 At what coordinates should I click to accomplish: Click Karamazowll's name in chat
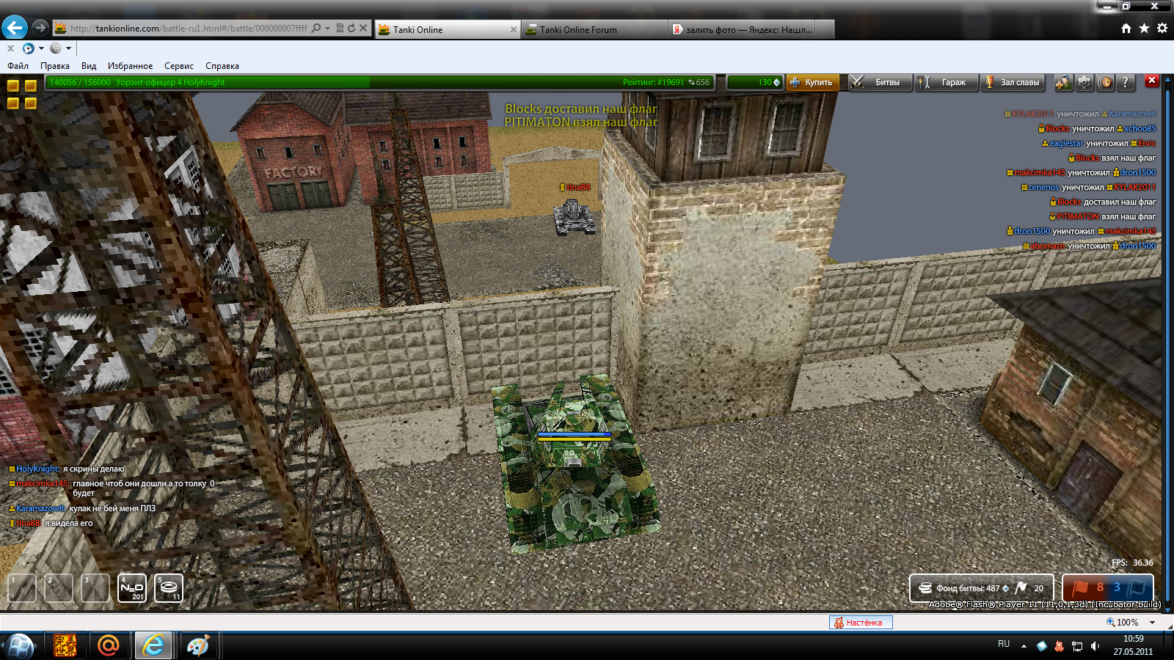pyautogui.click(x=41, y=509)
